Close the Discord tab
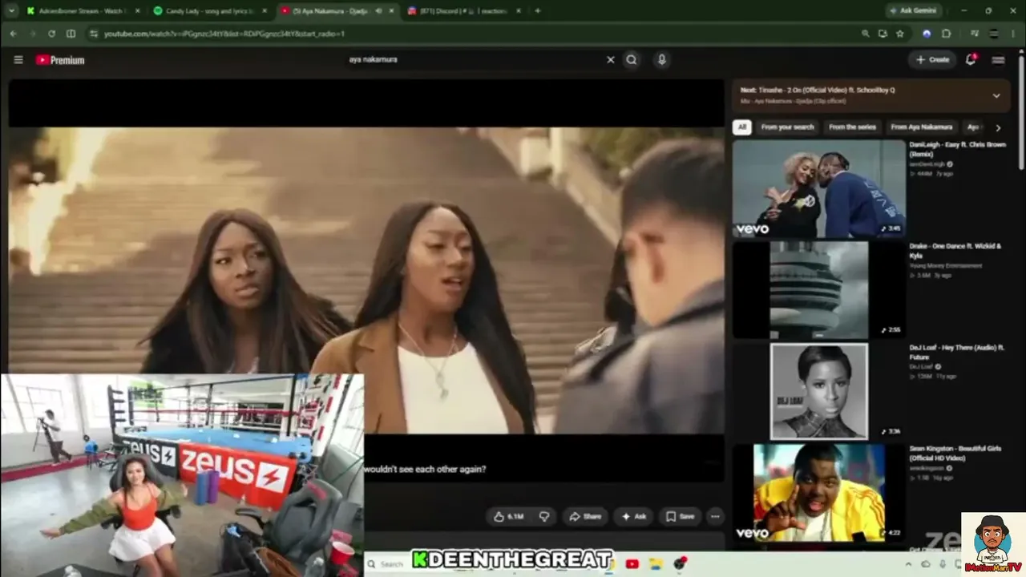The height and width of the screenshot is (577, 1026). point(519,10)
